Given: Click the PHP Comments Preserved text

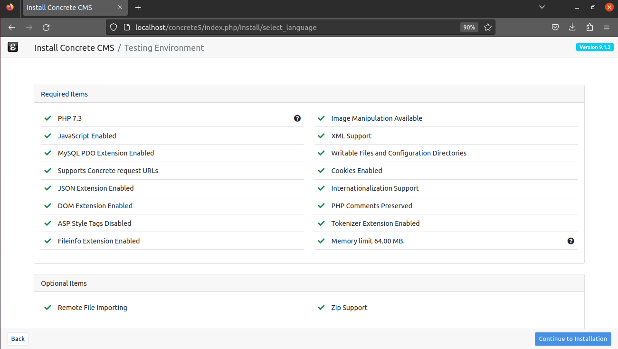Looking at the screenshot, I should click(372, 206).
